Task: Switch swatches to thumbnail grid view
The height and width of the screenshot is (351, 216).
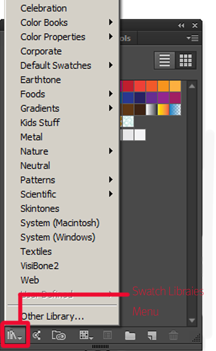Action: pyautogui.click(x=185, y=60)
